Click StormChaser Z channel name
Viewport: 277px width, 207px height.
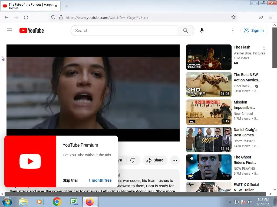pos(244,141)
